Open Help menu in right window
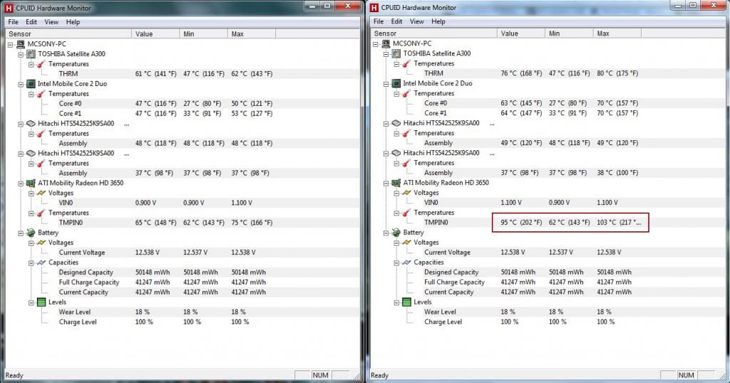The width and height of the screenshot is (730, 383). (438, 21)
